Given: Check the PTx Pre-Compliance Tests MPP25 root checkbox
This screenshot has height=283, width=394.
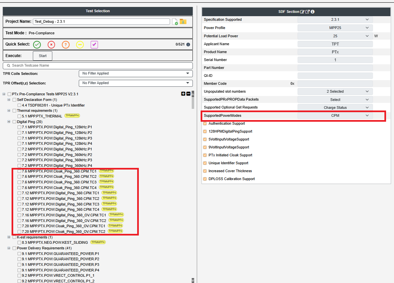Looking at the screenshot, I should point(9,94).
